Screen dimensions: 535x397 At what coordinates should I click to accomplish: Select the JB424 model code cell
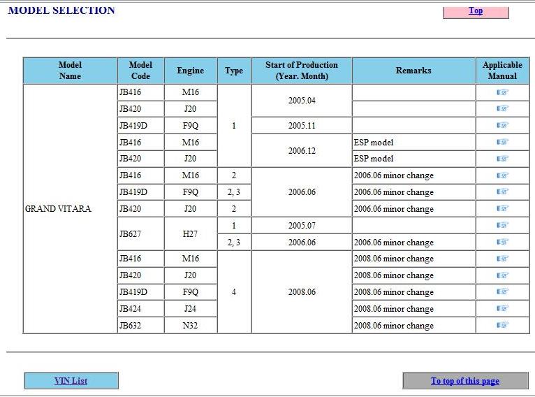pos(140,309)
